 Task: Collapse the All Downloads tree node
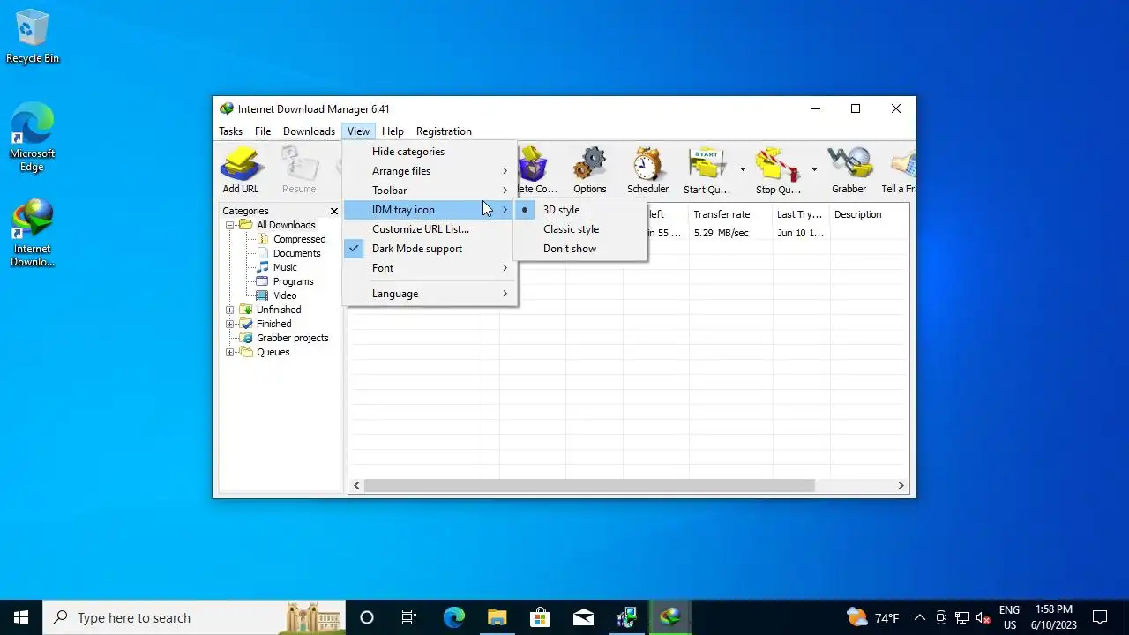(230, 225)
